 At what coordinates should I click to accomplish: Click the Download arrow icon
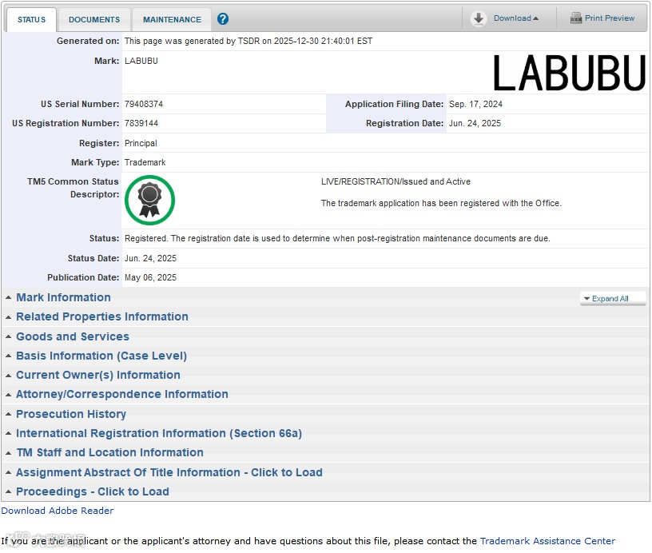tap(479, 18)
